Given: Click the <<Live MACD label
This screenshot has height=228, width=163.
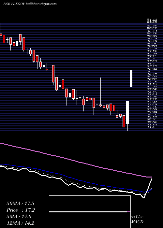Looking at the screenshot, I should point(137,220).
